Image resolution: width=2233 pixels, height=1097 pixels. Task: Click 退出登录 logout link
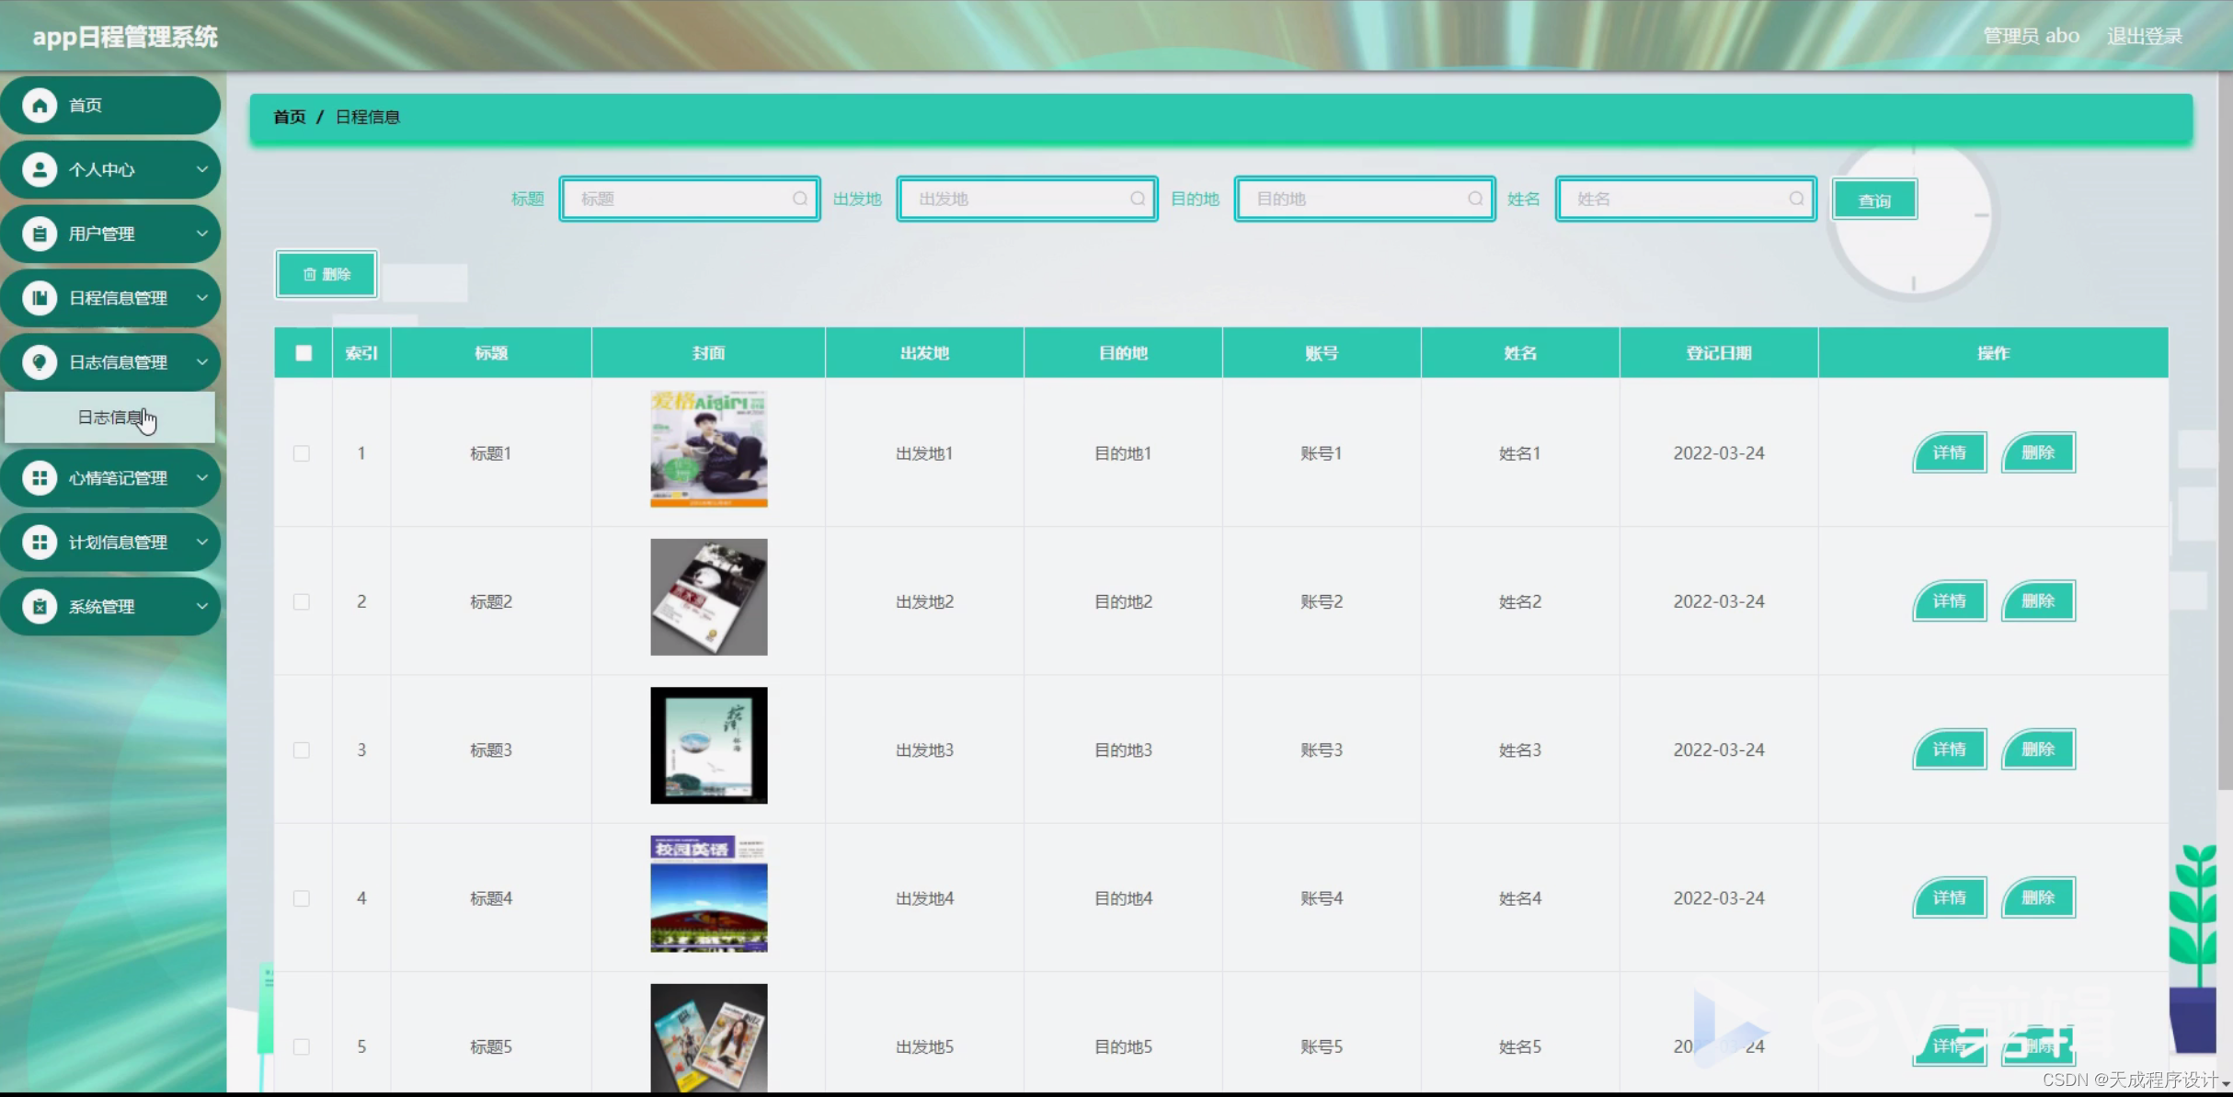(x=2144, y=36)
